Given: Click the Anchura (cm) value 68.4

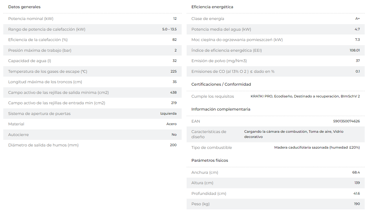Looking at the screenshot, I should coord(356,172).
